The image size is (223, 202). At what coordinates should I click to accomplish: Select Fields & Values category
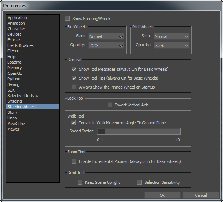click(x=33, y=45)
